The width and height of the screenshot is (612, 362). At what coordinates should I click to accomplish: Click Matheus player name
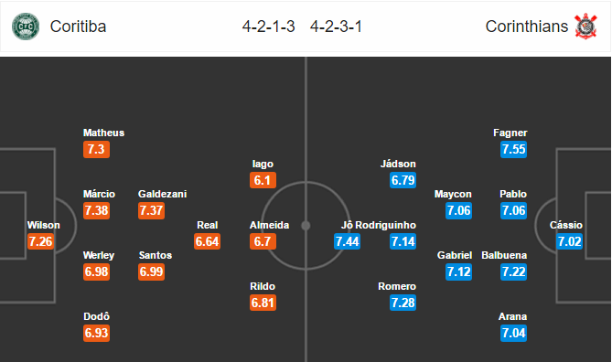click(103, 133)
